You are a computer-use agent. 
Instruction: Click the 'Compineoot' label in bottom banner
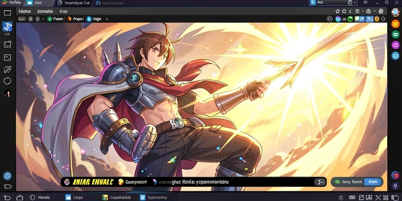(x=136, y=182)
